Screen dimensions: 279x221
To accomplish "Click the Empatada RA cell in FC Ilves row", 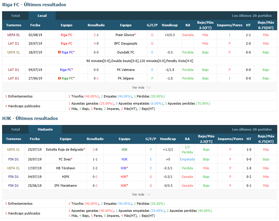I will click(x=187, y=159).
